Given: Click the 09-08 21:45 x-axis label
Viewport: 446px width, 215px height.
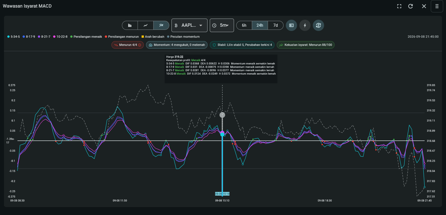Looking at the screenshot, I should point(425,201).
